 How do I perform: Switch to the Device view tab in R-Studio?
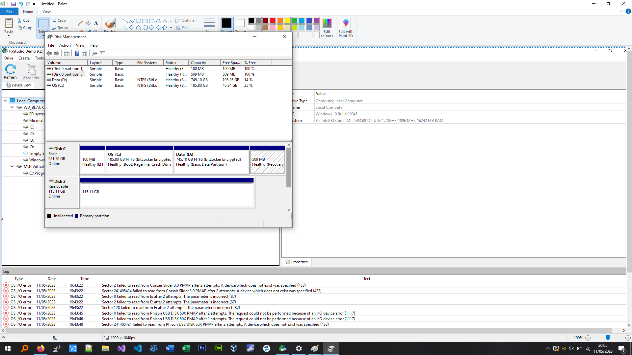tap(18, 85)
